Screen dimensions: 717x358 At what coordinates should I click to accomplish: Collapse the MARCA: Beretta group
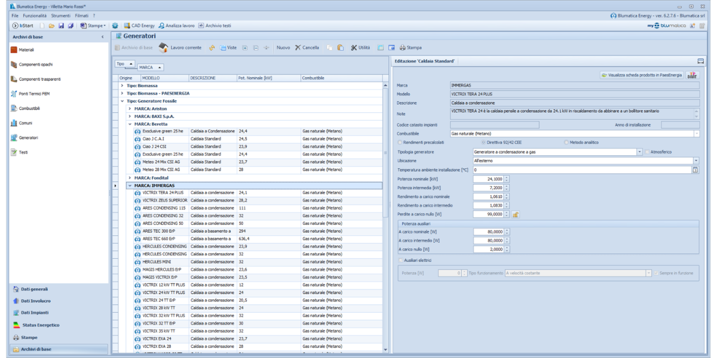pyautogui.click(x=130, y=124)
